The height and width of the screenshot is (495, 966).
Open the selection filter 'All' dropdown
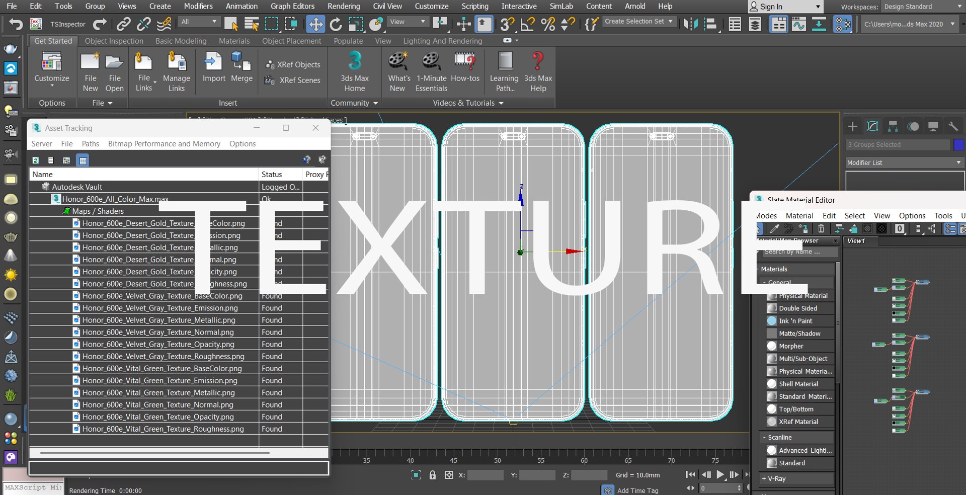coord(199,22)
